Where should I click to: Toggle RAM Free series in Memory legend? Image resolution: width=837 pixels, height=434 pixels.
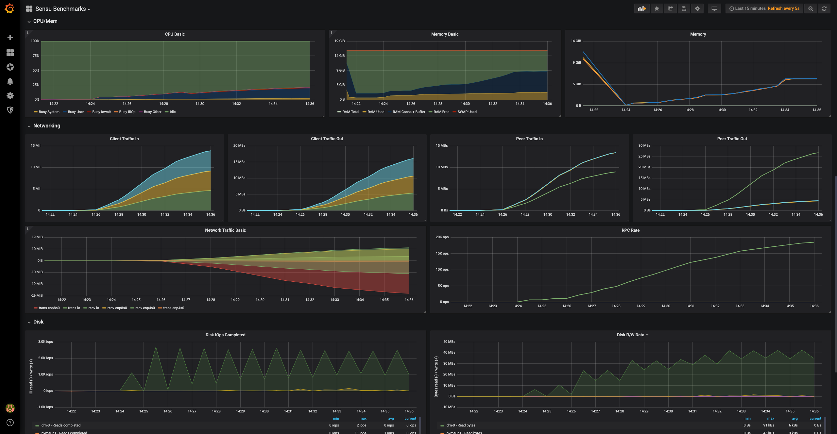[441, 112]
